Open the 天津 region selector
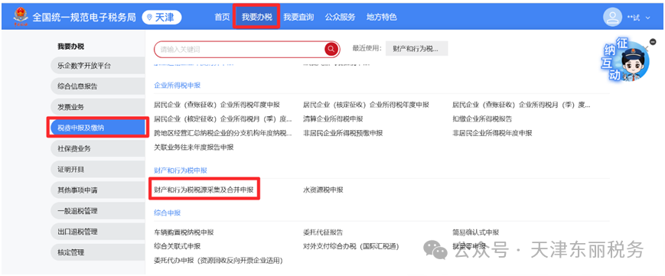Viewport: 665px width, 276px height. [161, 18]
